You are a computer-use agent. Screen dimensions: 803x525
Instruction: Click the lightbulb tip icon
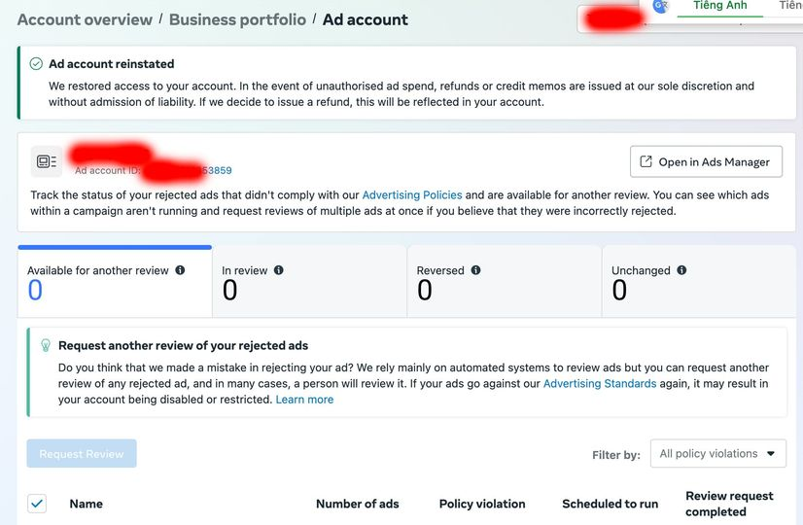(46, 345)
